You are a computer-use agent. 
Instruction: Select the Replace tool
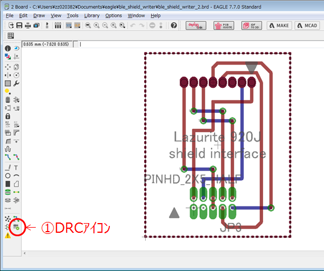[17, 108]
